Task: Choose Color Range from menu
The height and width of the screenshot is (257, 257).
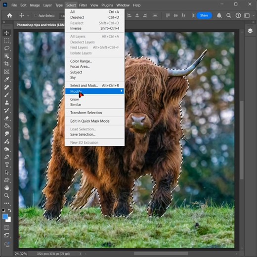Action: [x=95, y=61]
